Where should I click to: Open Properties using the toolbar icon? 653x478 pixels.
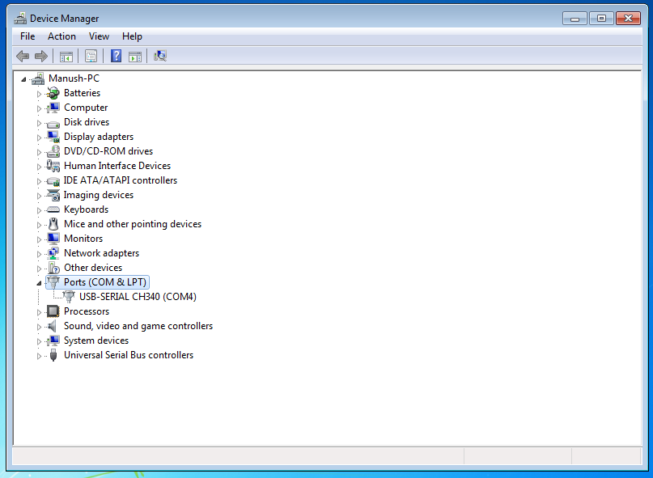coord(91,55)
